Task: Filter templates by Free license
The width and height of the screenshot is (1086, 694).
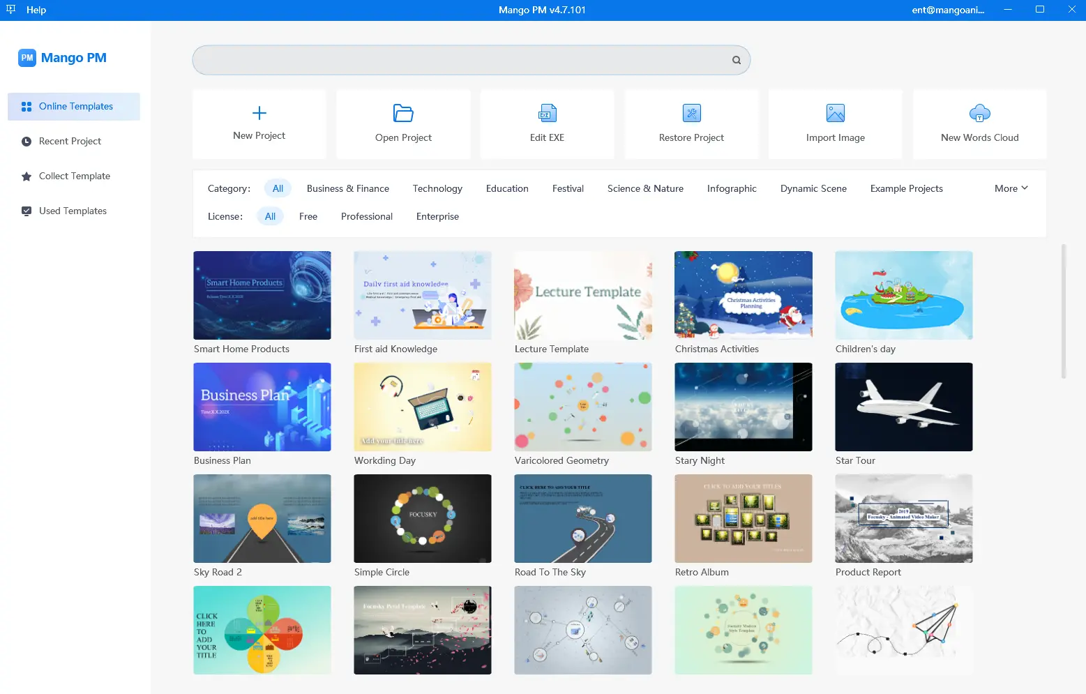Action: coord(308,216)
